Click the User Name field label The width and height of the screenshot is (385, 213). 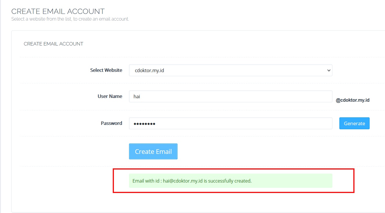tap(110, 96)
